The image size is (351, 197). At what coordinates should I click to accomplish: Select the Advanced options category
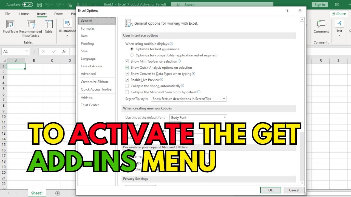tap(97, 74)
